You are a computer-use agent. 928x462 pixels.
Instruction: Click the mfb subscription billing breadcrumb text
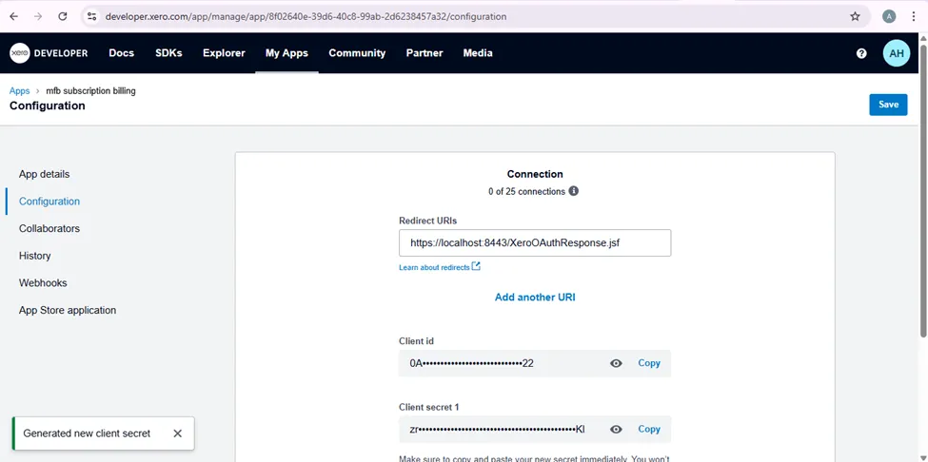[90, 91]
